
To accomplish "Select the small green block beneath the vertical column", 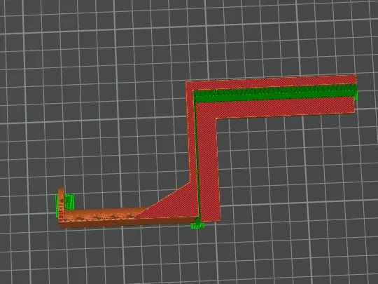I will 197,226.
